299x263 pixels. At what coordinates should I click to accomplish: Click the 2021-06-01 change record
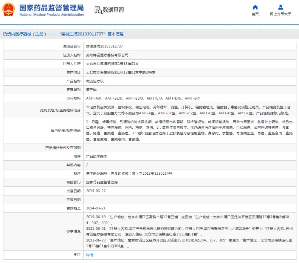189,231
